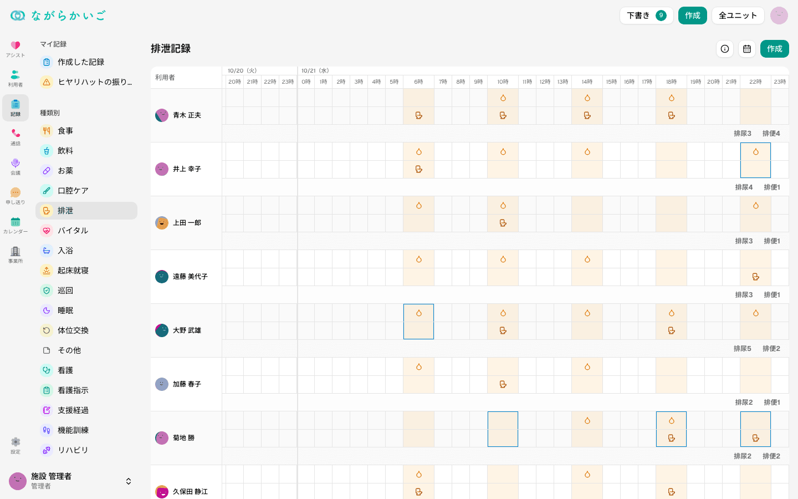Open ヒヤリハットの振り返り item
The height and width of the screenshot is (499, 798).
click(86, 82)
